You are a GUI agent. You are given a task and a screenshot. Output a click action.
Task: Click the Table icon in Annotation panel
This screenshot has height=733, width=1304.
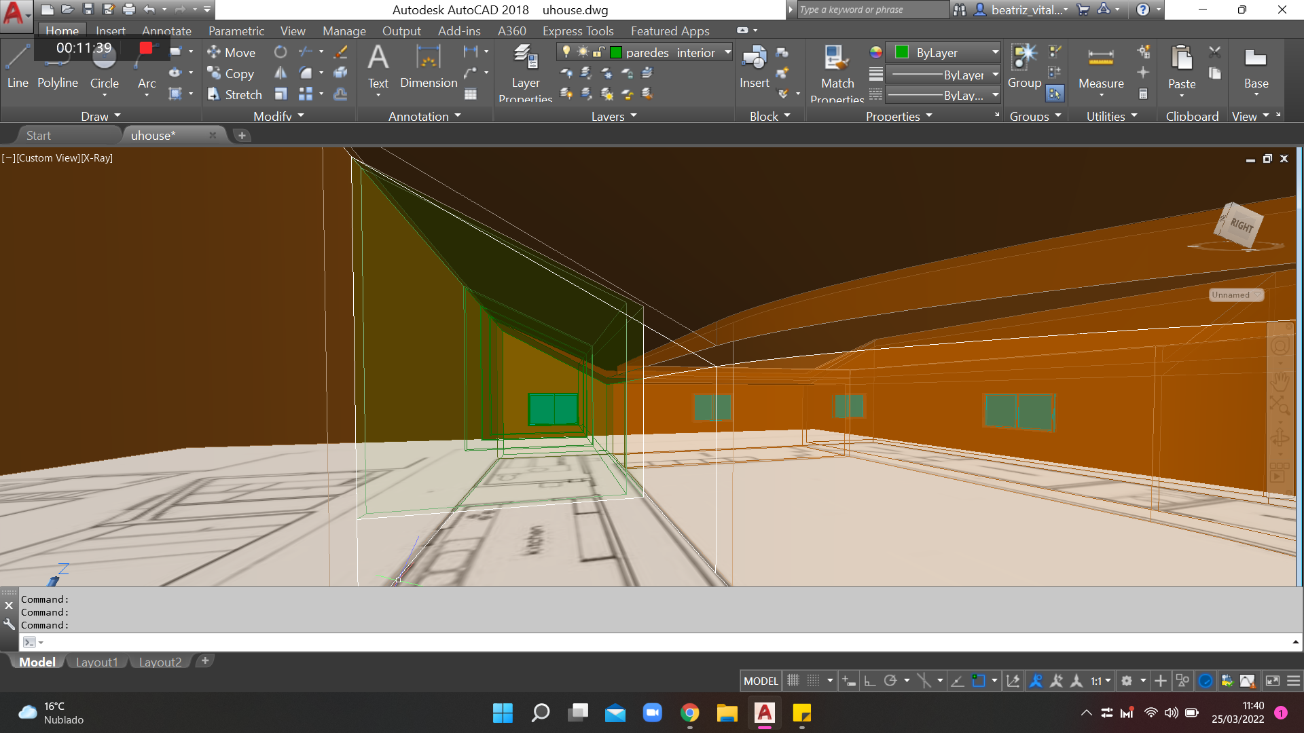[x=471, y=94]
